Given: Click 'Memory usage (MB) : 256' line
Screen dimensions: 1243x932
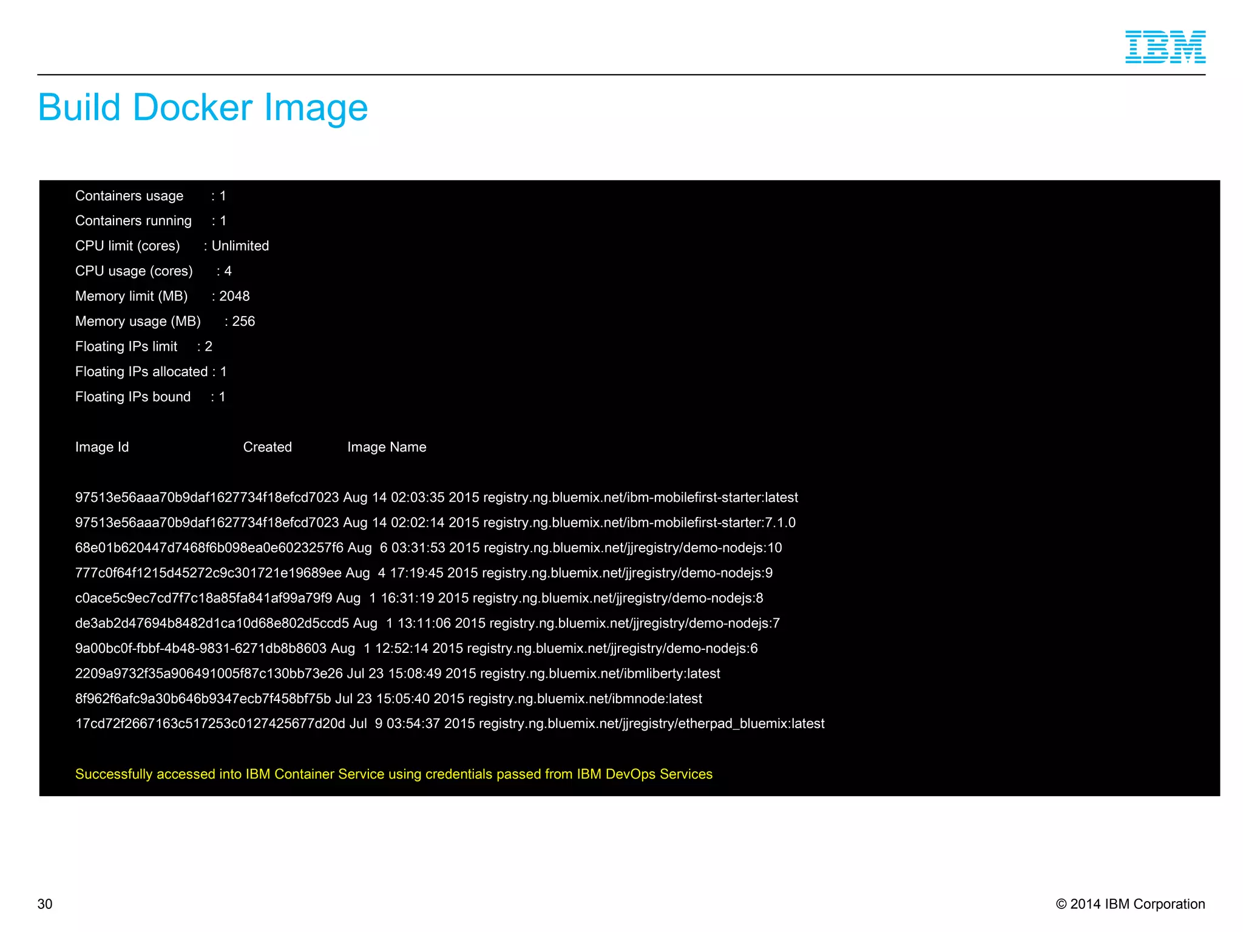Looking at the screenshot, I should [165, 322].
